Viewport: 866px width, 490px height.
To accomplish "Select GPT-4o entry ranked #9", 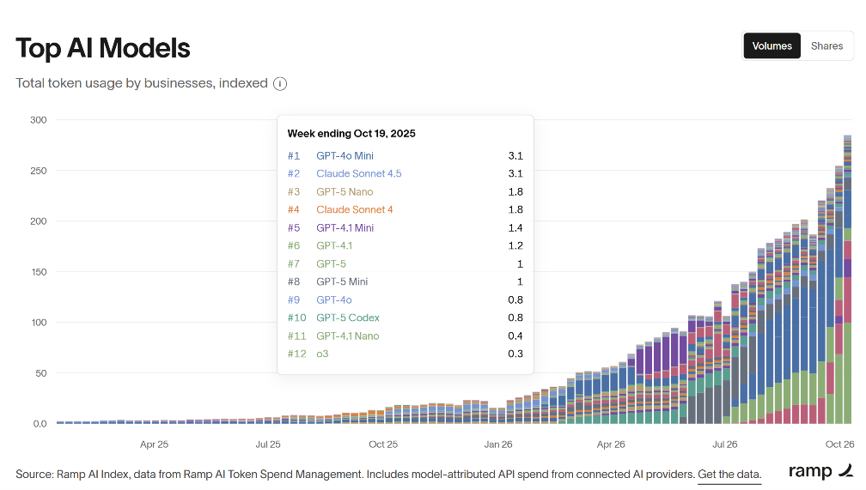I will pyautogui.click(x=333, y=299).
